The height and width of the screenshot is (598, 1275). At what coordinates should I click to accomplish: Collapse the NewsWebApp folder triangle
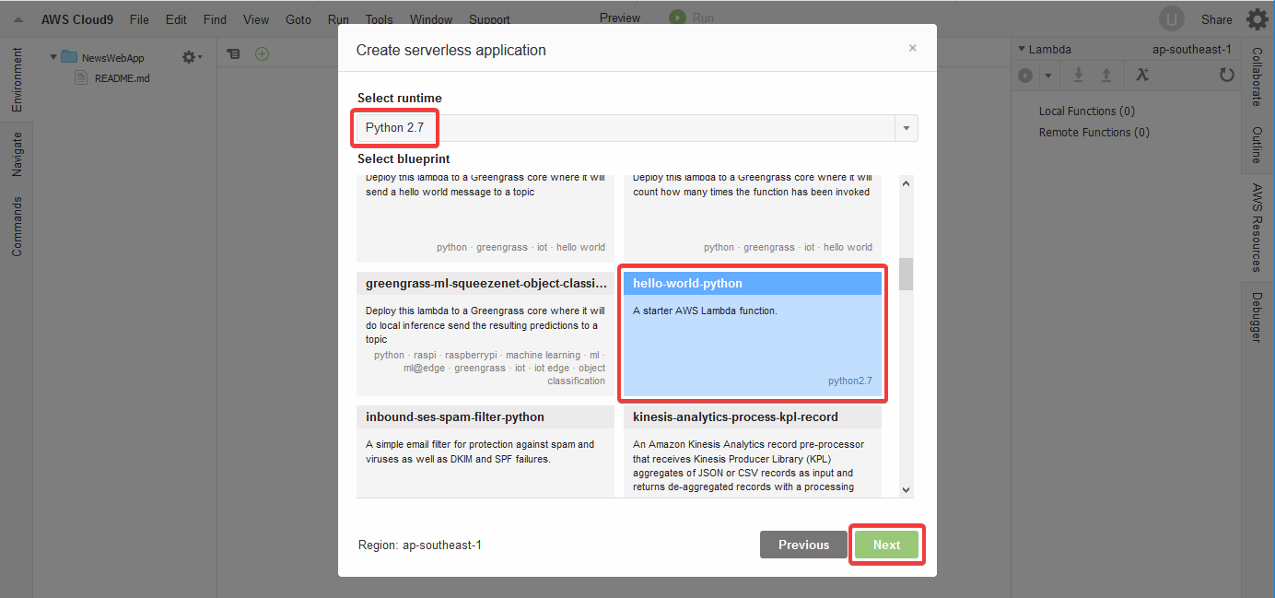tap(53, 57)
